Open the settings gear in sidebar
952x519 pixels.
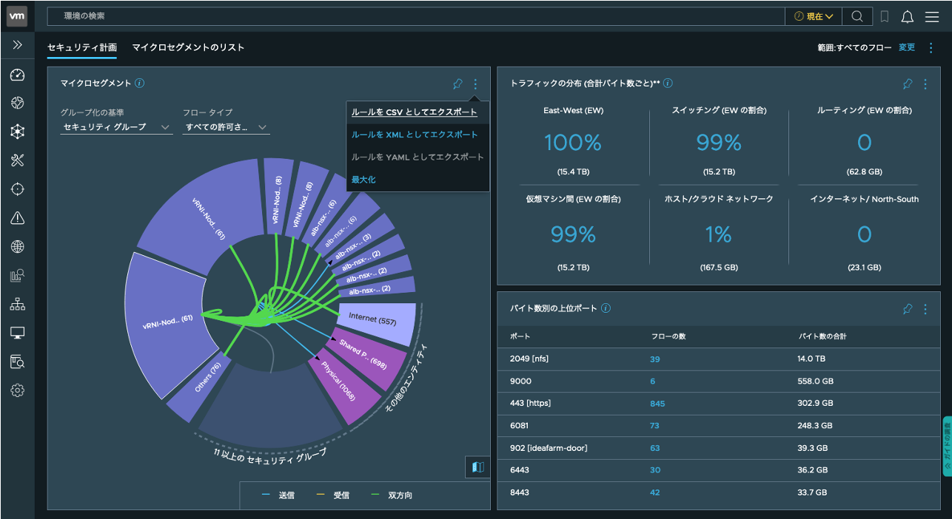18,390
